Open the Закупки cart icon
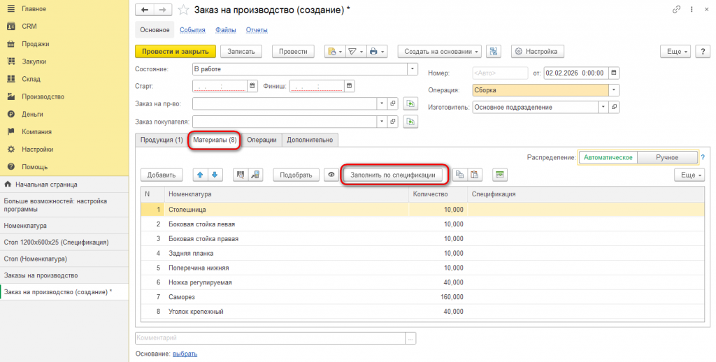 (11, 61)
